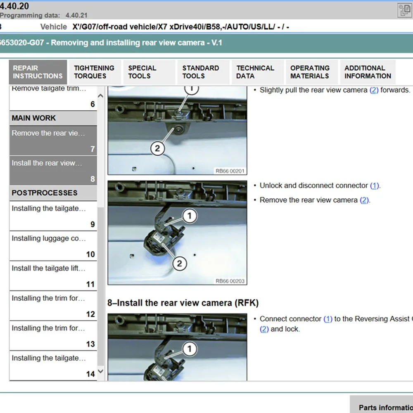Follow link (1) in 'Unlock and disconnect connector'
The height and width of the screenshot is (413, 413).
coord(374,186)
